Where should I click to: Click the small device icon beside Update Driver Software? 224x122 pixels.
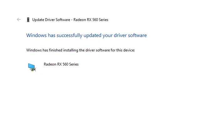pyautogui.click(x=28, y=20)
